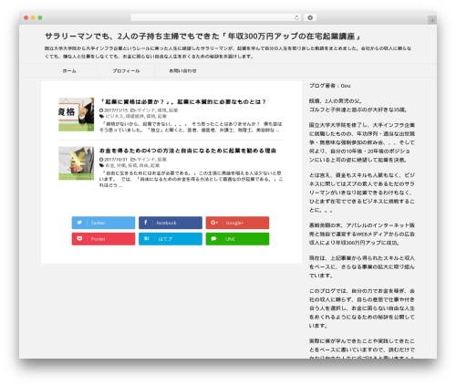Share the page with the Facebook button
This screenshot has height=386, width=456.
click(x=171, y=223)
